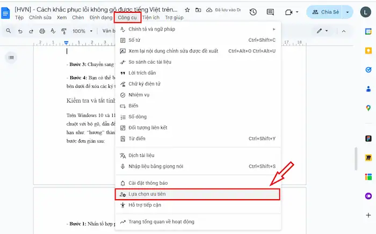Select Lựa chọn ưu tiên menu entry
376x234 pixels.
pyautogui.click(x=197, y=194)
